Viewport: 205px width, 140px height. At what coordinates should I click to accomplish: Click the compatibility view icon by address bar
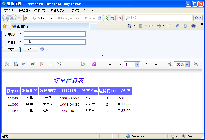click(x=106, y=18)
